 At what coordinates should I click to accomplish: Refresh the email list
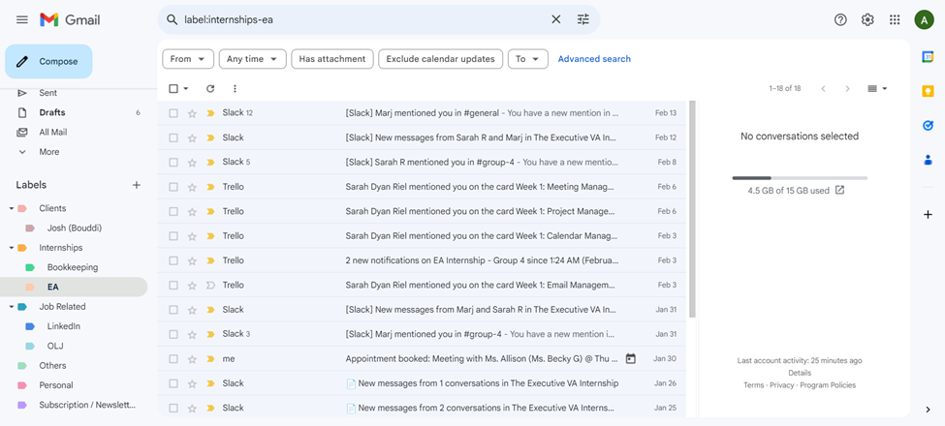pyautogui.click(x=210, y=89)
